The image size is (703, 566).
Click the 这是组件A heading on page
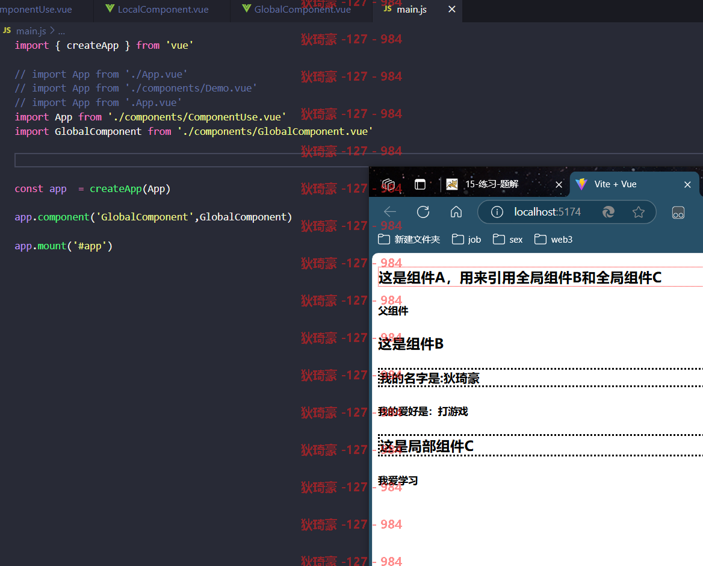coord(520,278)
